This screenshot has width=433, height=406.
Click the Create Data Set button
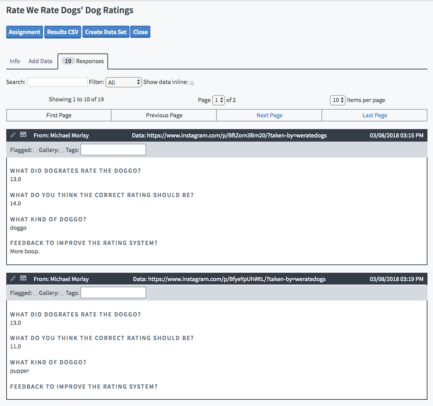pyautogui.click(x=106, y=32)
